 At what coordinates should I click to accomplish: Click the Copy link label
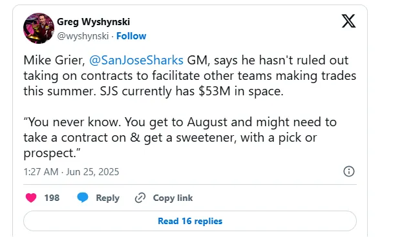[x=173, y=198]
